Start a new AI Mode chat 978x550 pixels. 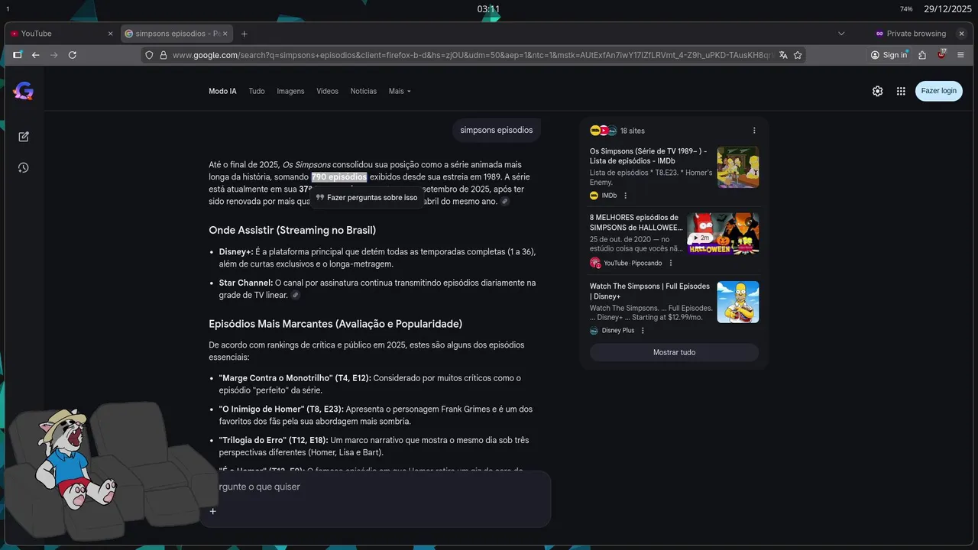(24, 137)
